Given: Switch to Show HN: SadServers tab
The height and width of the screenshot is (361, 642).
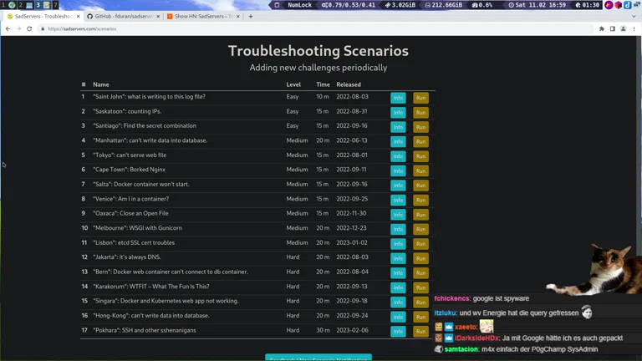Looking at the screenshot, I should pos(201,16).
